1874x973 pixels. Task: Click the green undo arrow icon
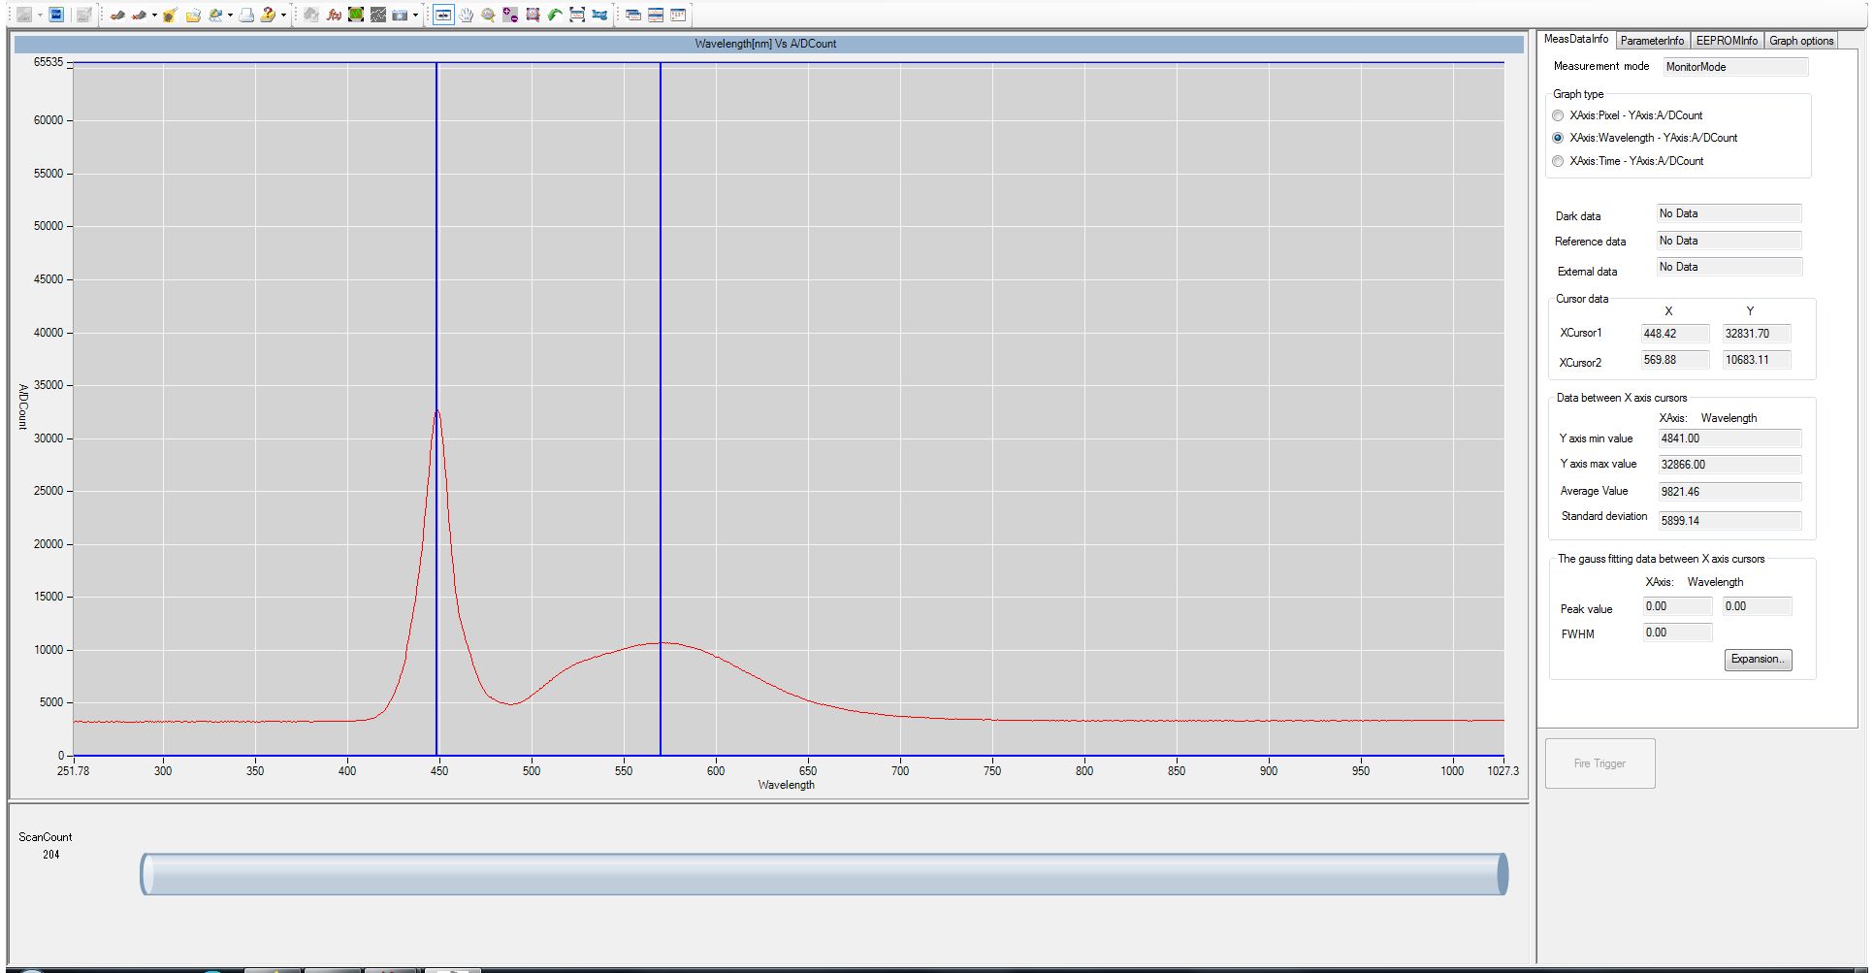pyautogui.click(x=555, y=15)
